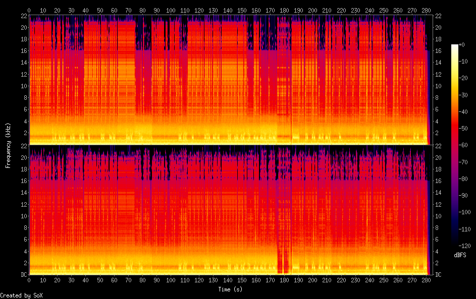Click the 'Created by SoX' text

point(21,295)
